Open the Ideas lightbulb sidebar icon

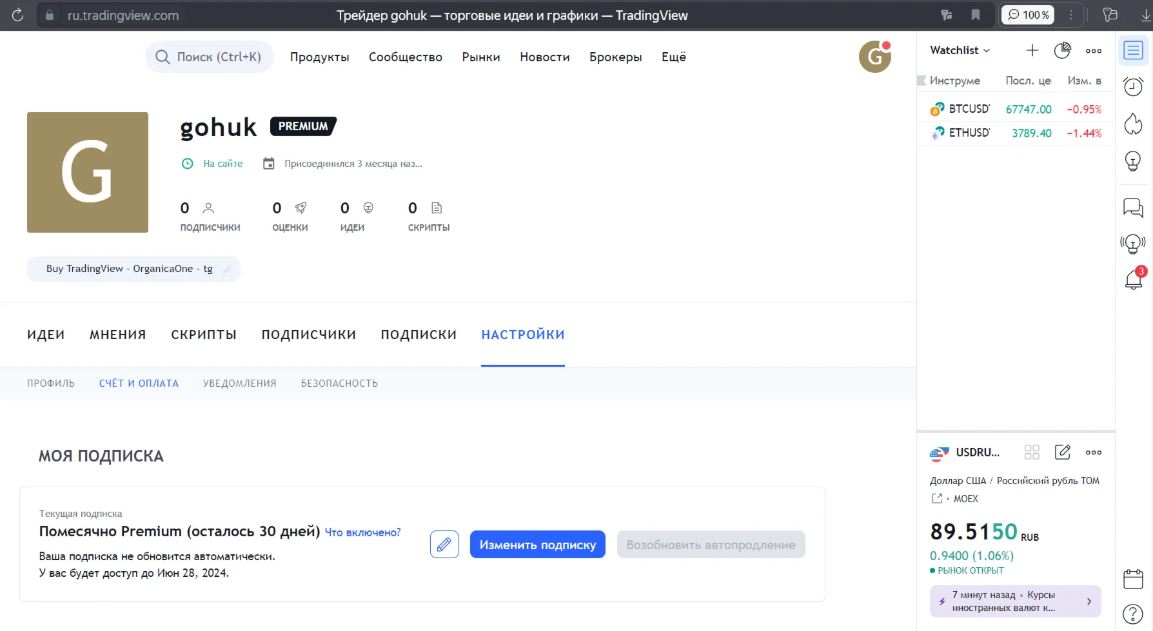coord(1133,161)
